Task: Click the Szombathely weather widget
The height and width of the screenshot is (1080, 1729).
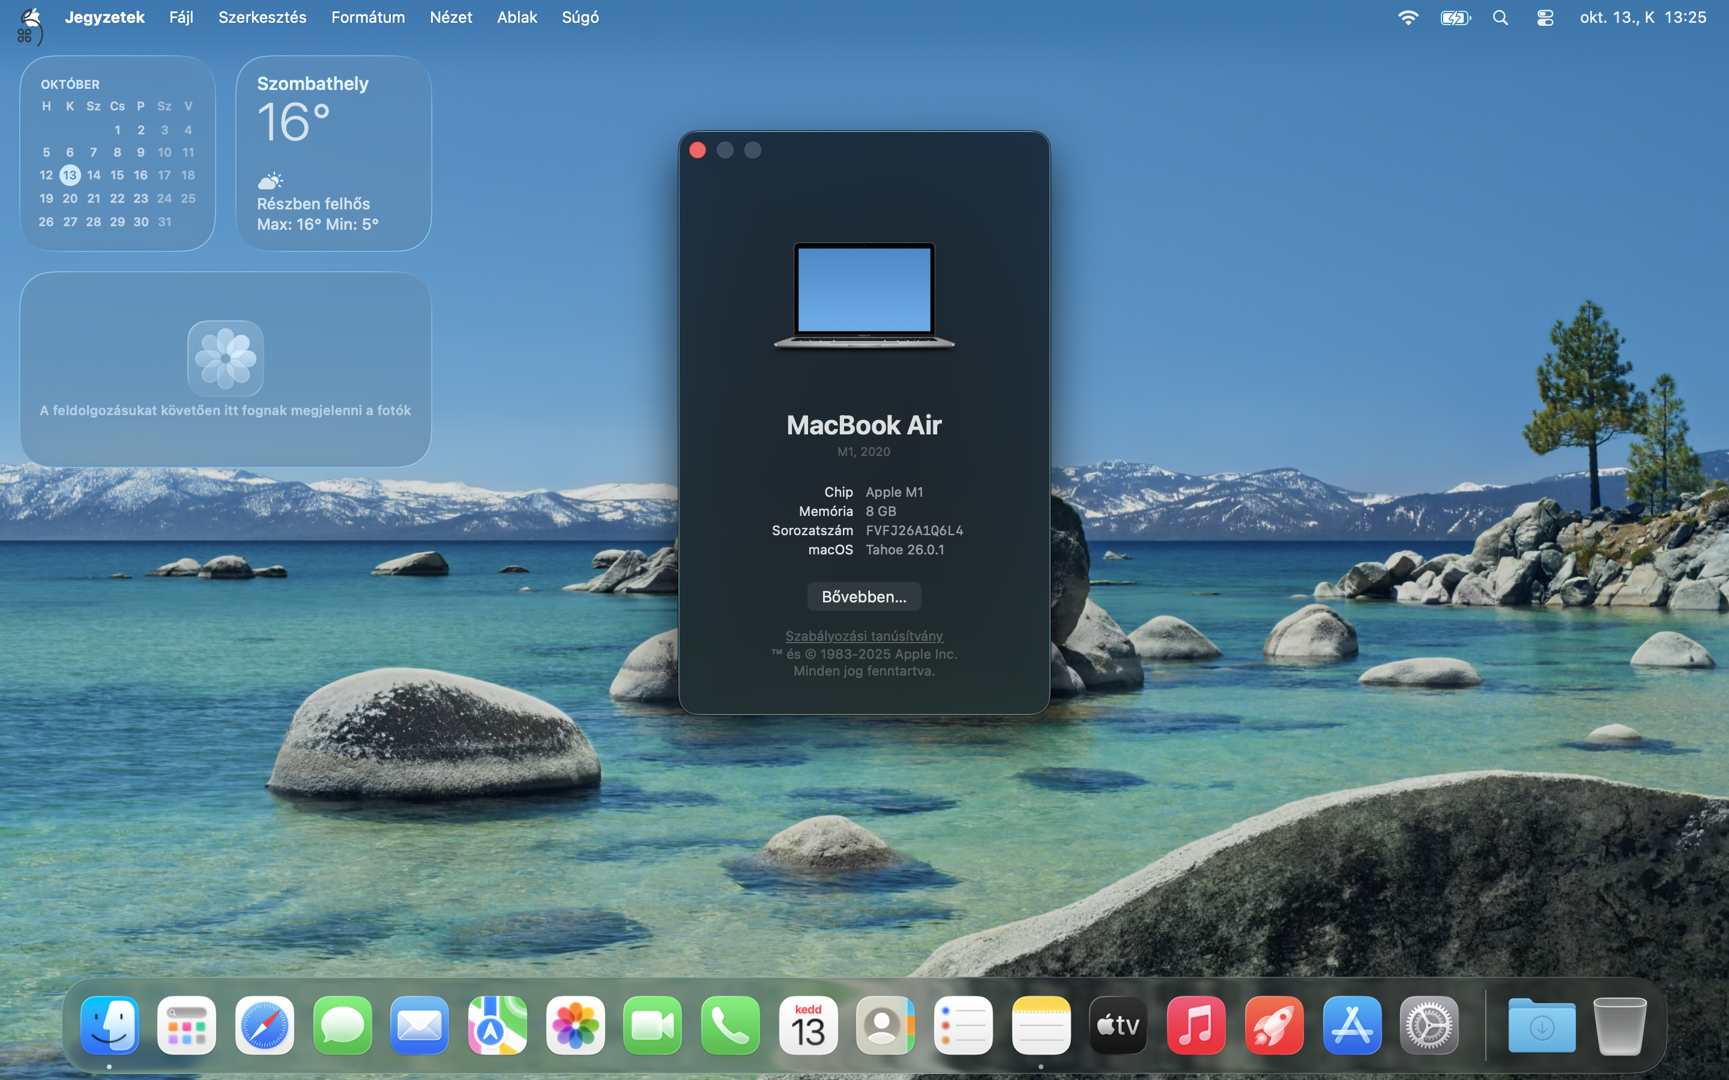Action: pyautogui.click(x=334, y=154)
